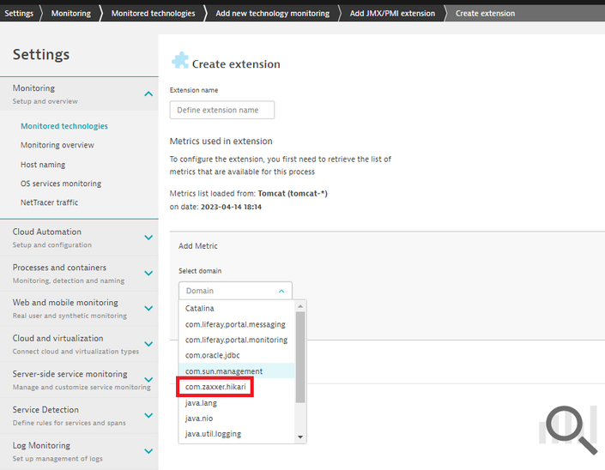Pick java.lang domain option
The image size is (605, 470).
(203, 403)
